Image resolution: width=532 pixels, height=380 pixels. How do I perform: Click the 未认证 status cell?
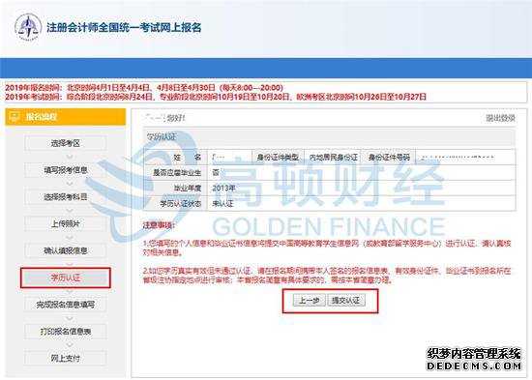pos(362,204)
